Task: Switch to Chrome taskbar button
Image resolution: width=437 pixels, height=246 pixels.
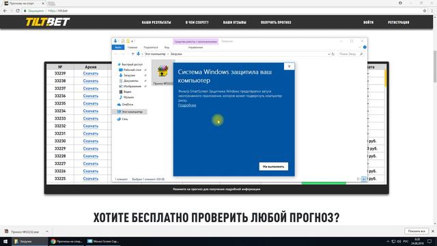Action: (x=66, y=241)
